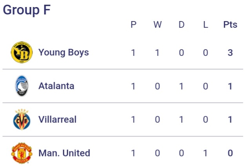This screenshot has width=246, height=167.
Task: Click Atalanta's draws value
Action: pyautogui.click(x=181, y=86)
